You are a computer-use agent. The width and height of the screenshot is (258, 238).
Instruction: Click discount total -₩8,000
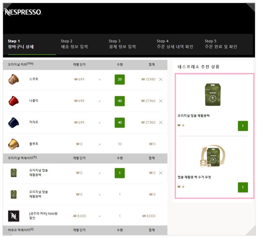tap(148, 216)
